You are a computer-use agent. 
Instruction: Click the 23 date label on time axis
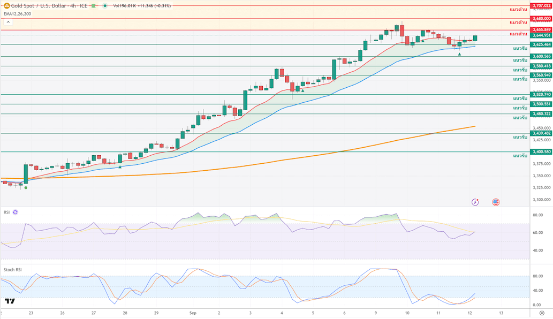(x=31, y=313)
